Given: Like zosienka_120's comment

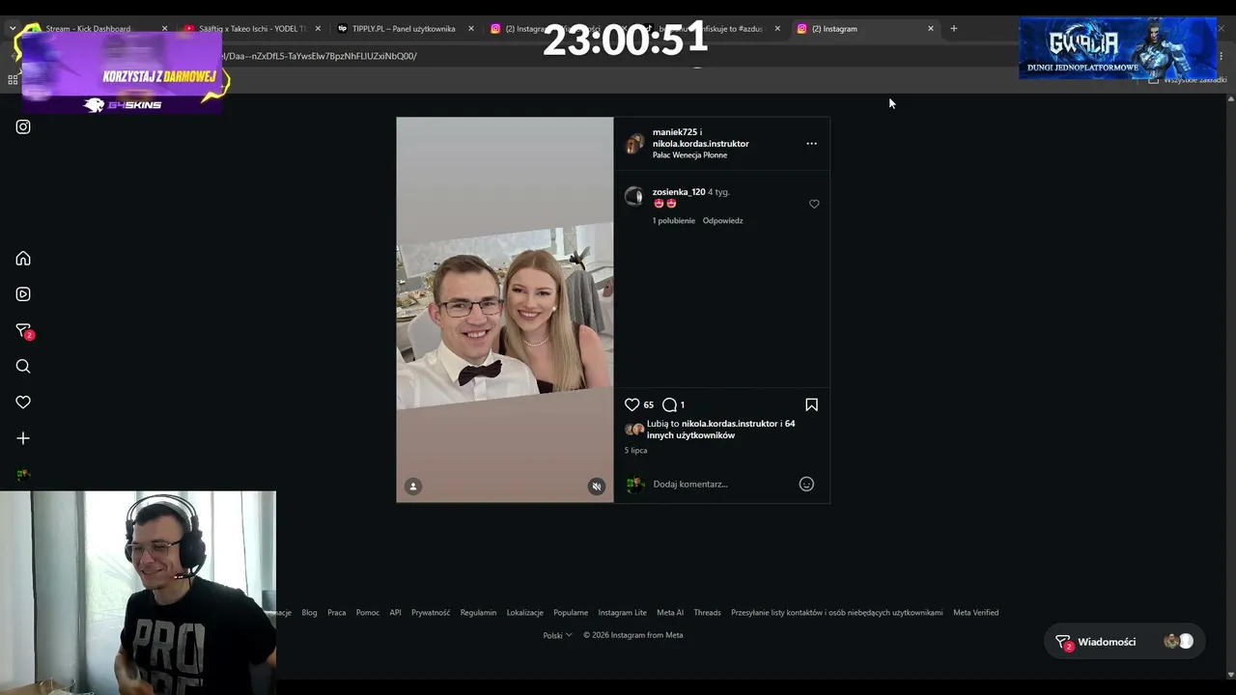Looking at the screenshot, I should (x=814, y=204).
